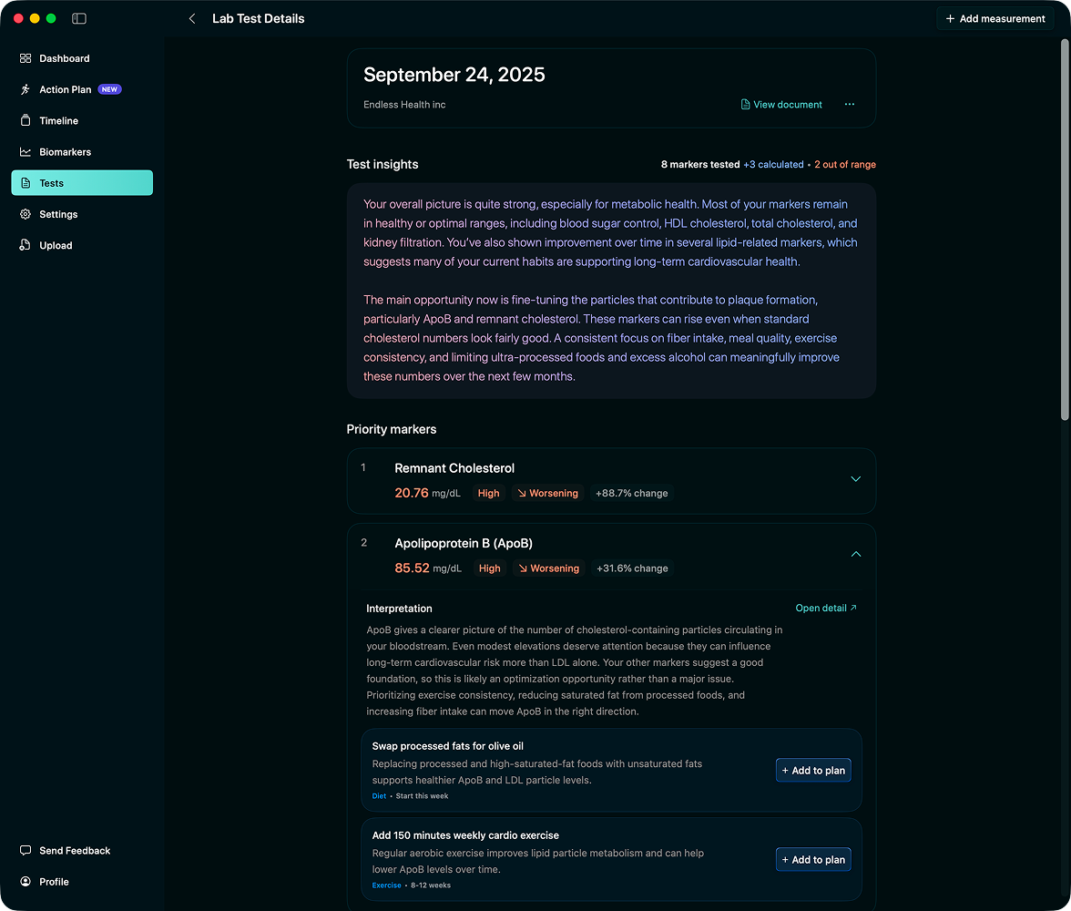
Task: Click the 'Exercise' tag on cardio card
Action: tap(386, 885)
